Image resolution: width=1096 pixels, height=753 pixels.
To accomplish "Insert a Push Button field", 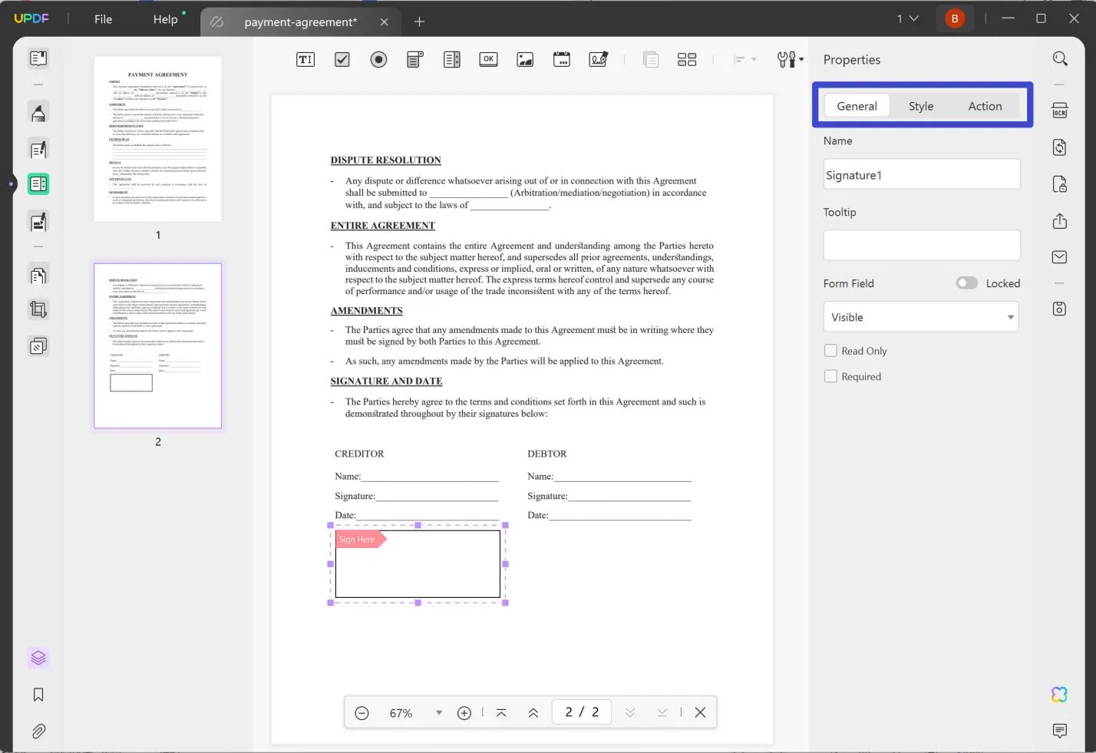I will tap(488, 59).
